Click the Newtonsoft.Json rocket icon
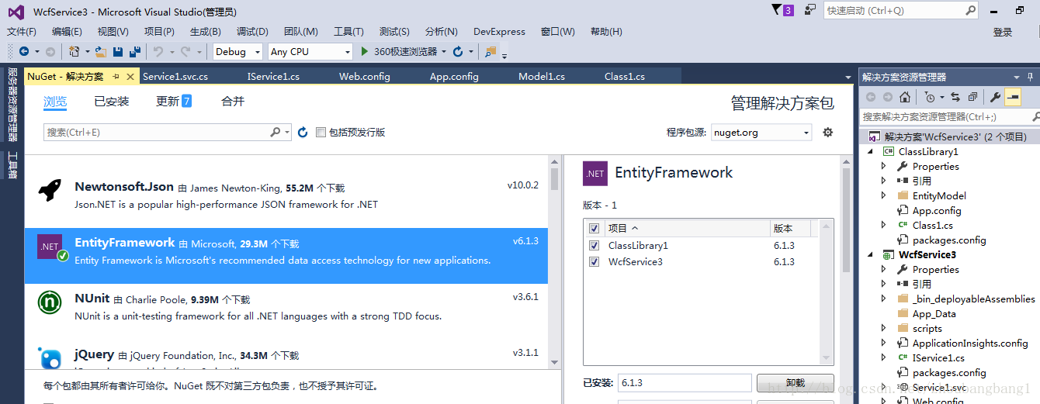Image resolution: width=1040 pixels, height=404 pixels. [50, 188]
